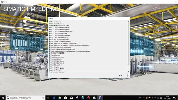178x100 pixels.
Task: Select 'Visual Studio 2008 Shell Integrated Mode' row
Action: pos(70,51)
